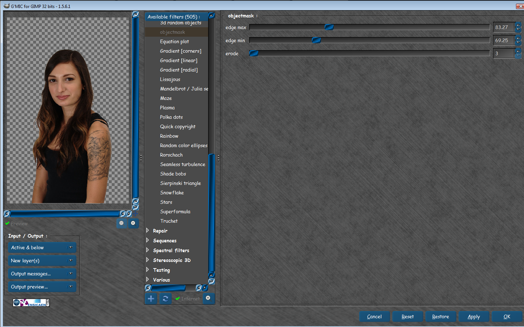
Task: Select the Equation plot filter
Action: 174,41
